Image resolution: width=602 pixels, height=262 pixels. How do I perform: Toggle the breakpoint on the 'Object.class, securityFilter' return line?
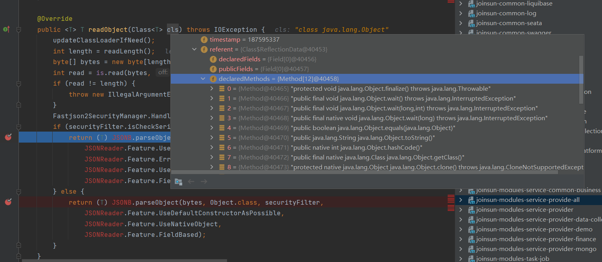click(x=8, y=202)
